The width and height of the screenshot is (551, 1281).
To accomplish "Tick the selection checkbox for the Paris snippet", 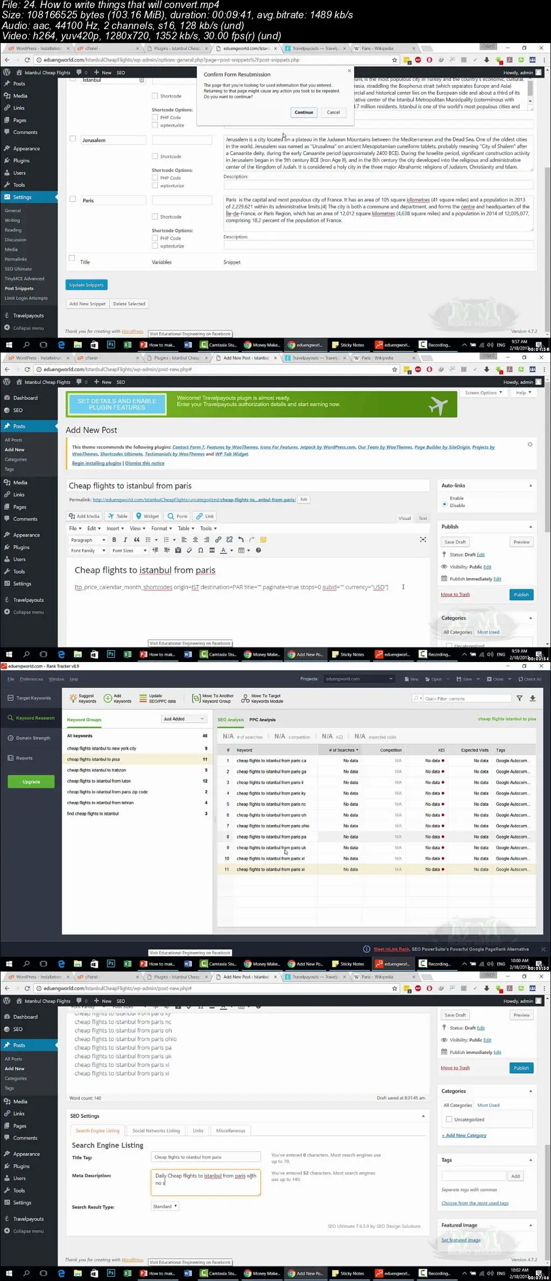I will (x=73, y=199).
